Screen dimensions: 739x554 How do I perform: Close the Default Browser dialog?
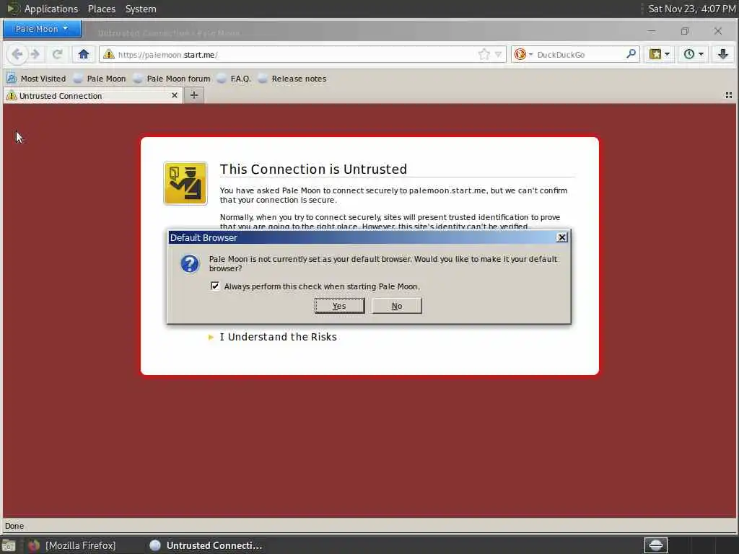click(x=561, y=237)
